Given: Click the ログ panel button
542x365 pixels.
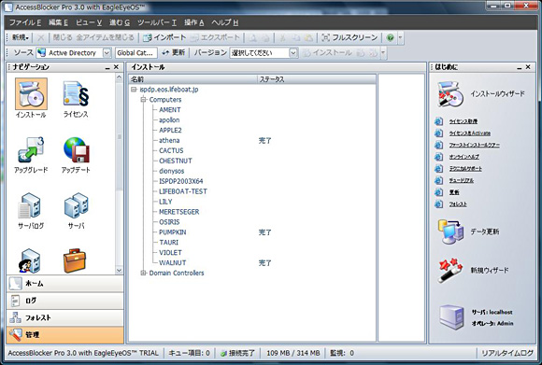Looking at the screenshot, I should pyautogui.click(x=65, y=301).
